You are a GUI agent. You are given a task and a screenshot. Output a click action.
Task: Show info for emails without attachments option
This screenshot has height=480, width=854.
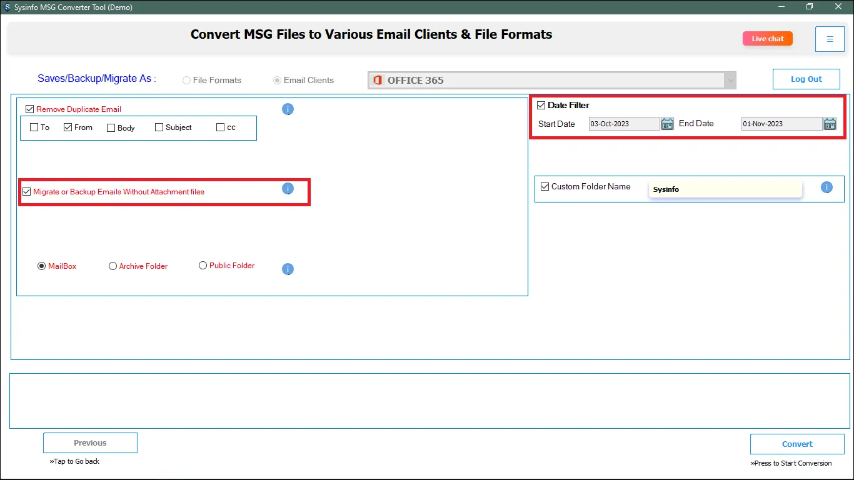coord(288,189)
